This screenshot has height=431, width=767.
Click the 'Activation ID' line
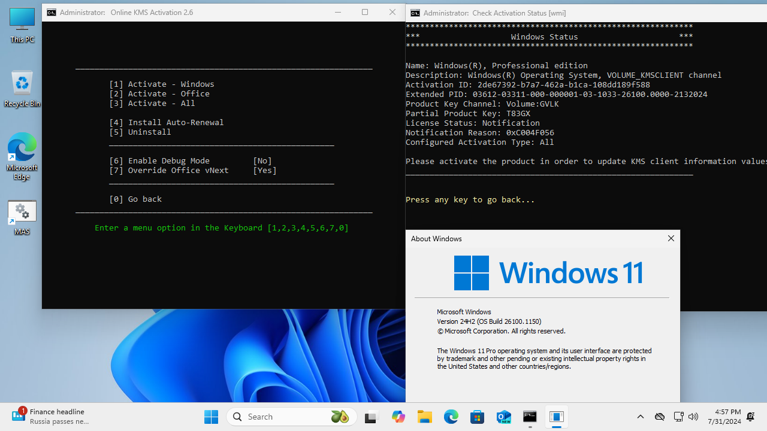[x=528, y=85]
